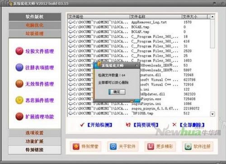226x164 pixels.
Task: Select file name BCGAF.tmp
Action: point(140,32)
